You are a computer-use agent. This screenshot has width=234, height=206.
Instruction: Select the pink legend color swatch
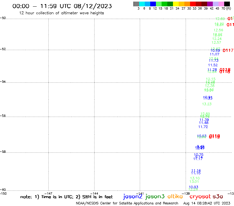click(221, 4)
